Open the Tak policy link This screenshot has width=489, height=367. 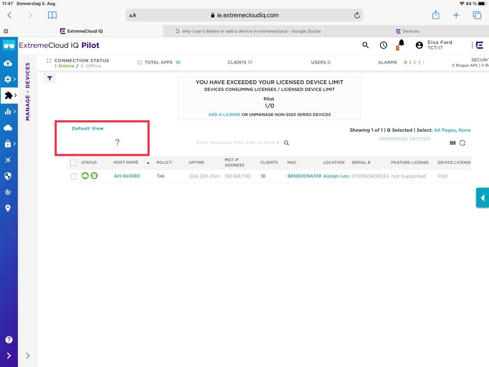pyautogui.click(x=161, y=176)
